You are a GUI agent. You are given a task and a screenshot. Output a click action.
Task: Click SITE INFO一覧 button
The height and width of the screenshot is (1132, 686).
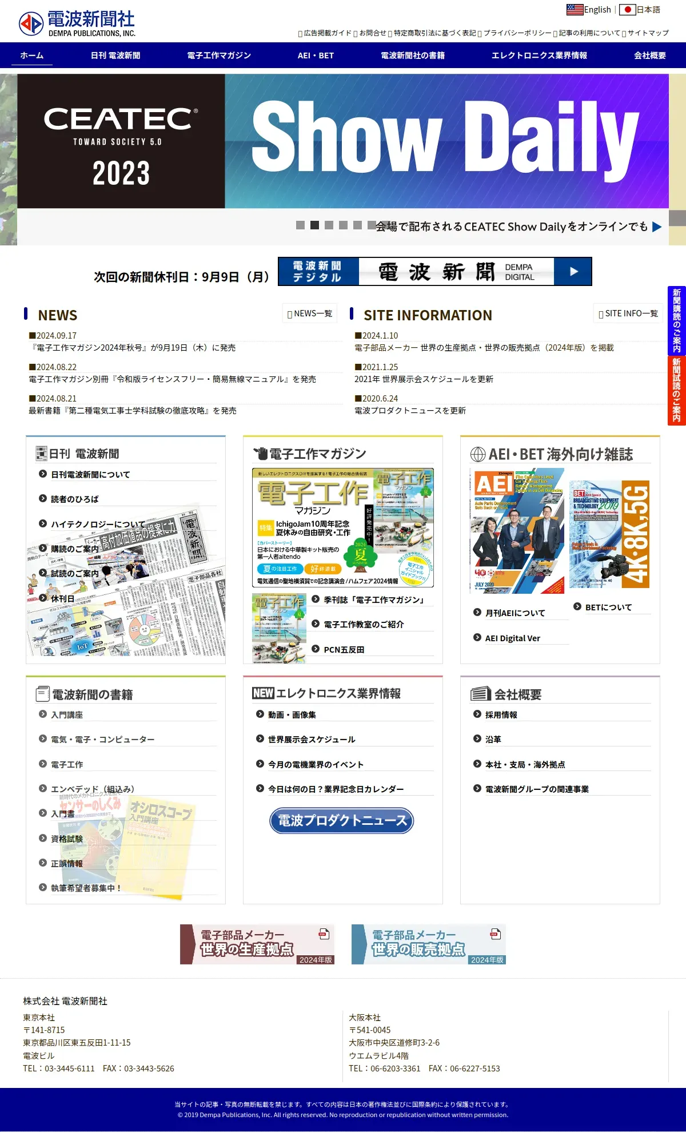628,313
